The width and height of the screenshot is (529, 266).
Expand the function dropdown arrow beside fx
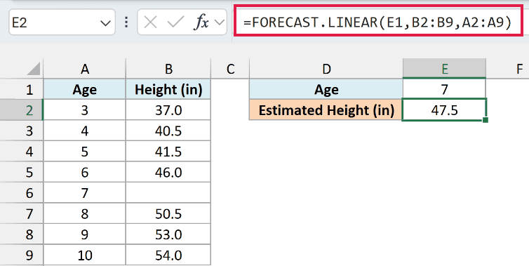[x=220, y=23]
